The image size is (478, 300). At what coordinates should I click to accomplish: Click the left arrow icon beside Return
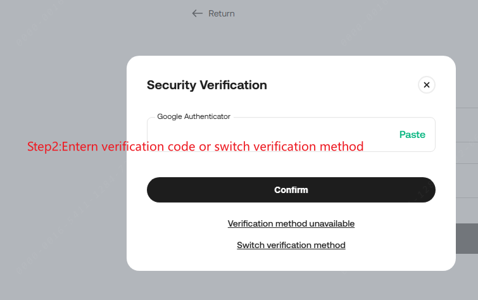pyautogui.click(x=197, y=13)
